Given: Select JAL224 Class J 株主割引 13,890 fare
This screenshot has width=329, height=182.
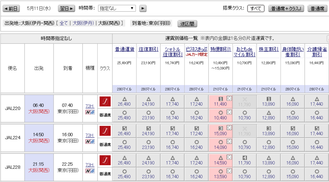Looking at the screenshot, I should [269, 131].
